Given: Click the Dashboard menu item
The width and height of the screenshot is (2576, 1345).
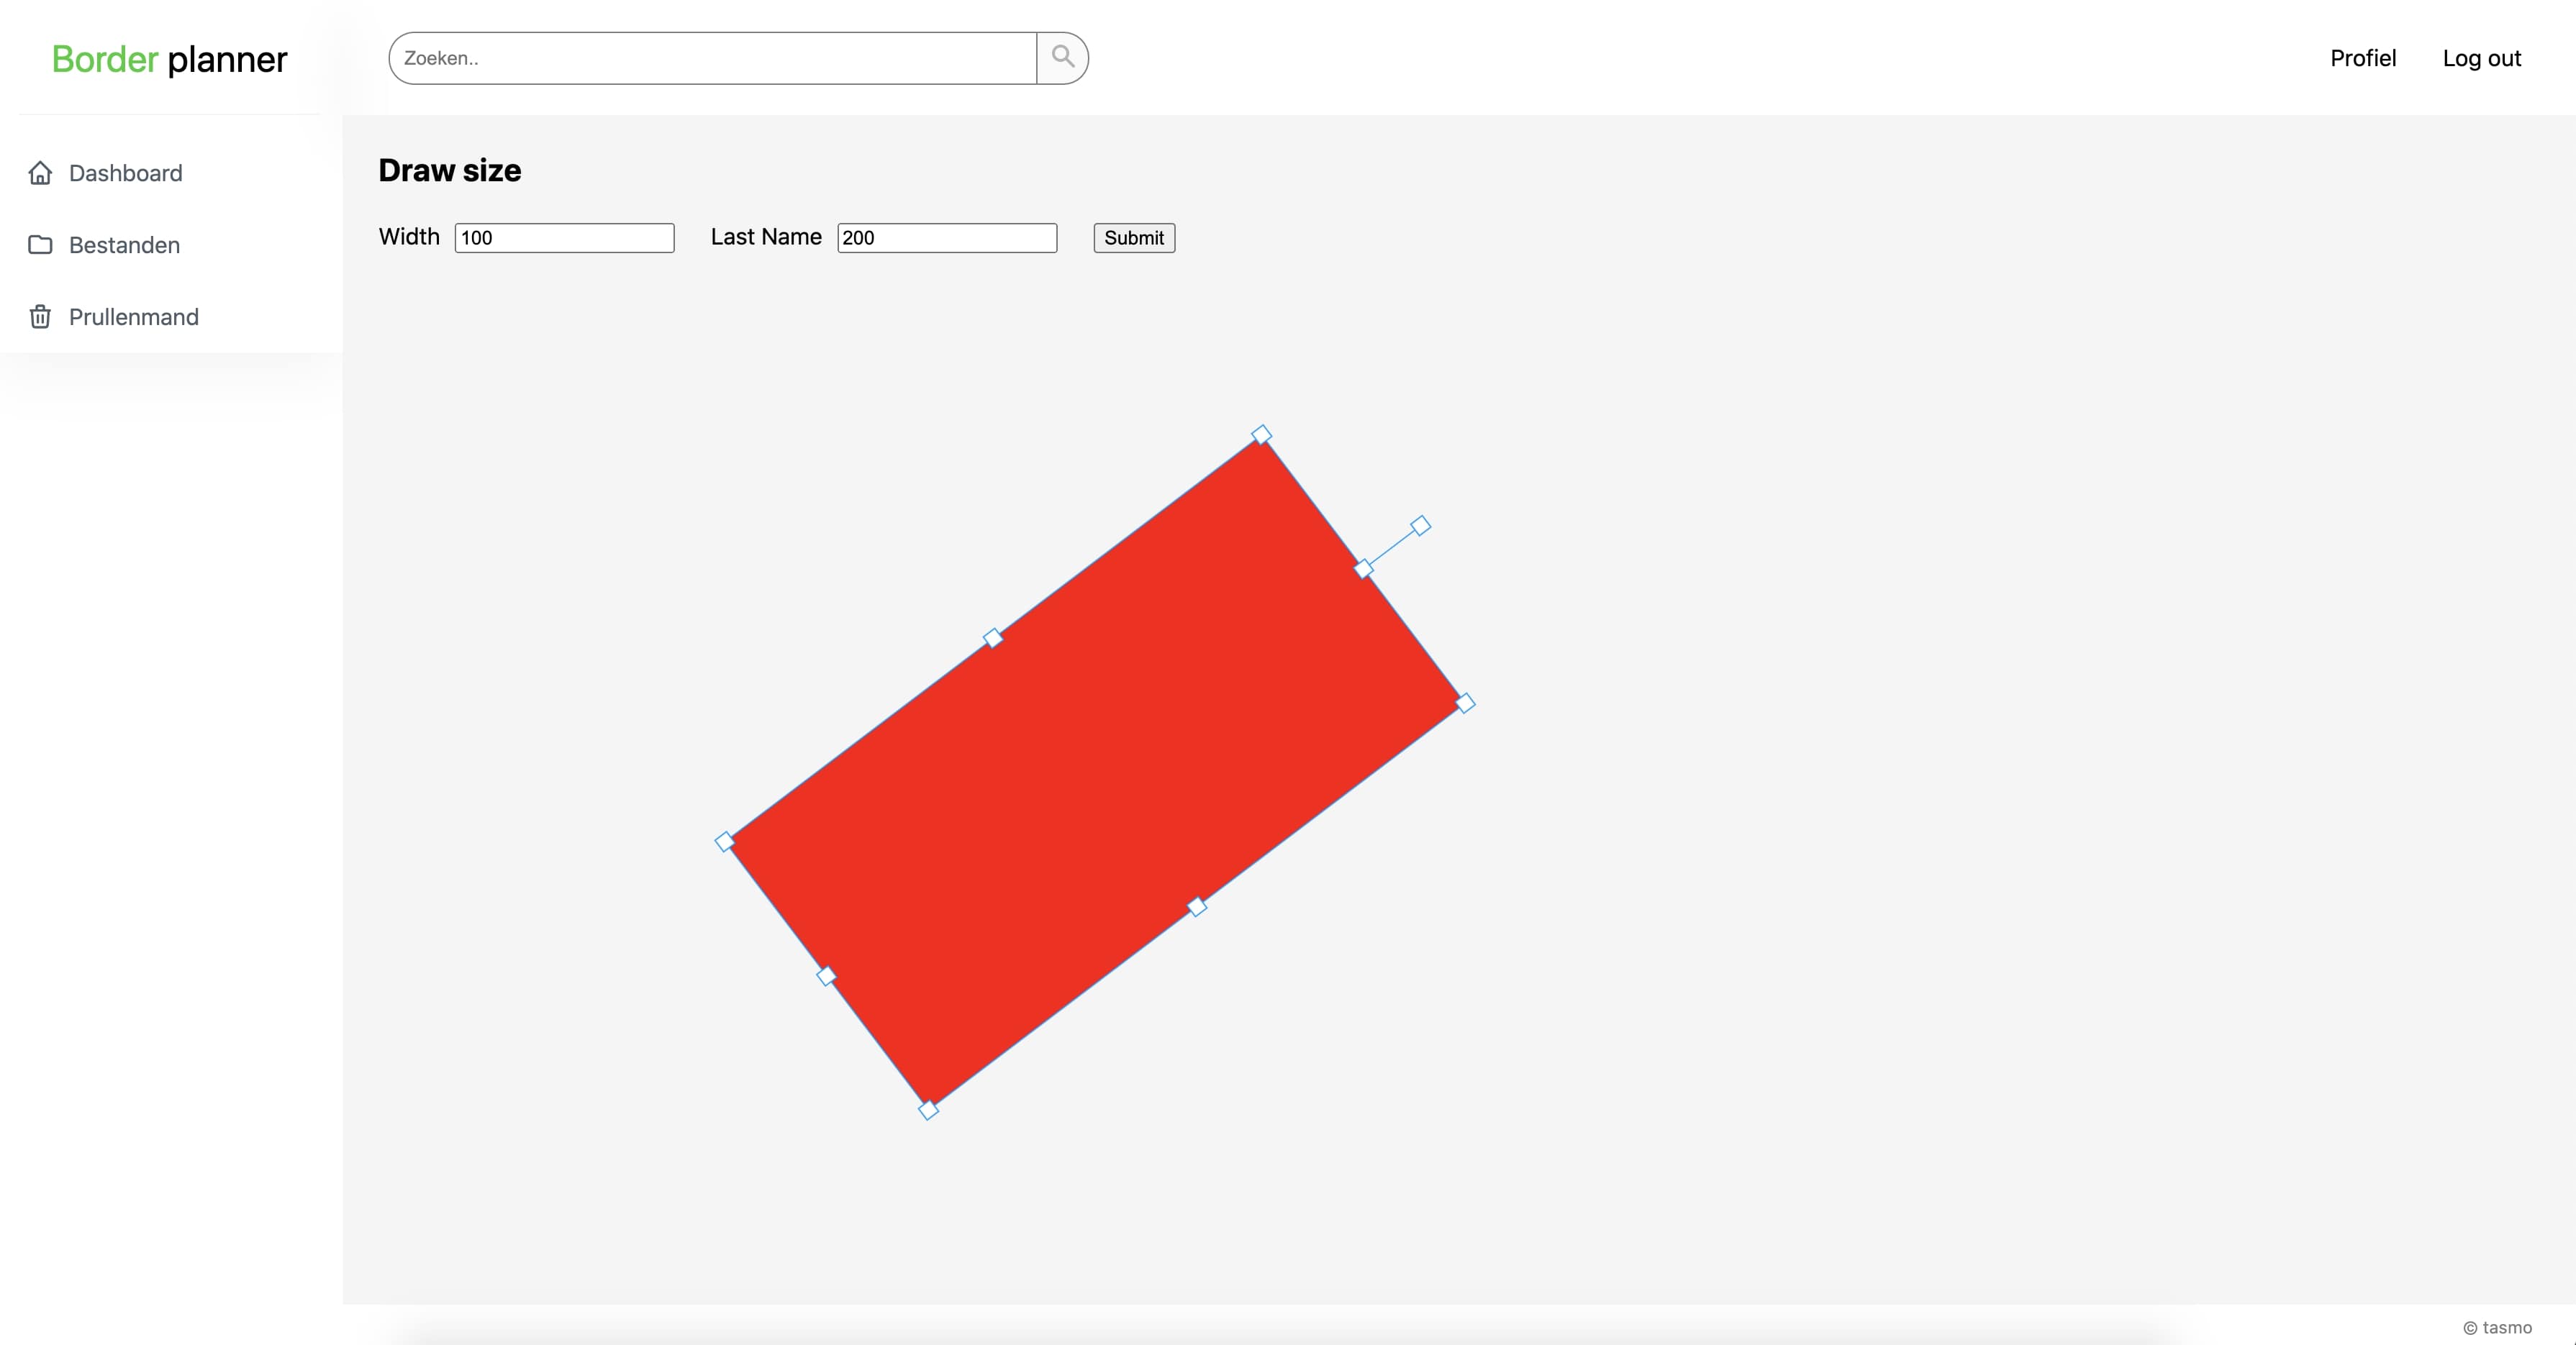Looking at the screenshot, I should [x=124, y=172].
